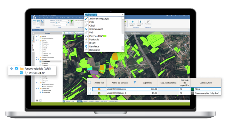Select País in the dropdown list
This screenshot has height=126, width=225.
click(91, 33)
